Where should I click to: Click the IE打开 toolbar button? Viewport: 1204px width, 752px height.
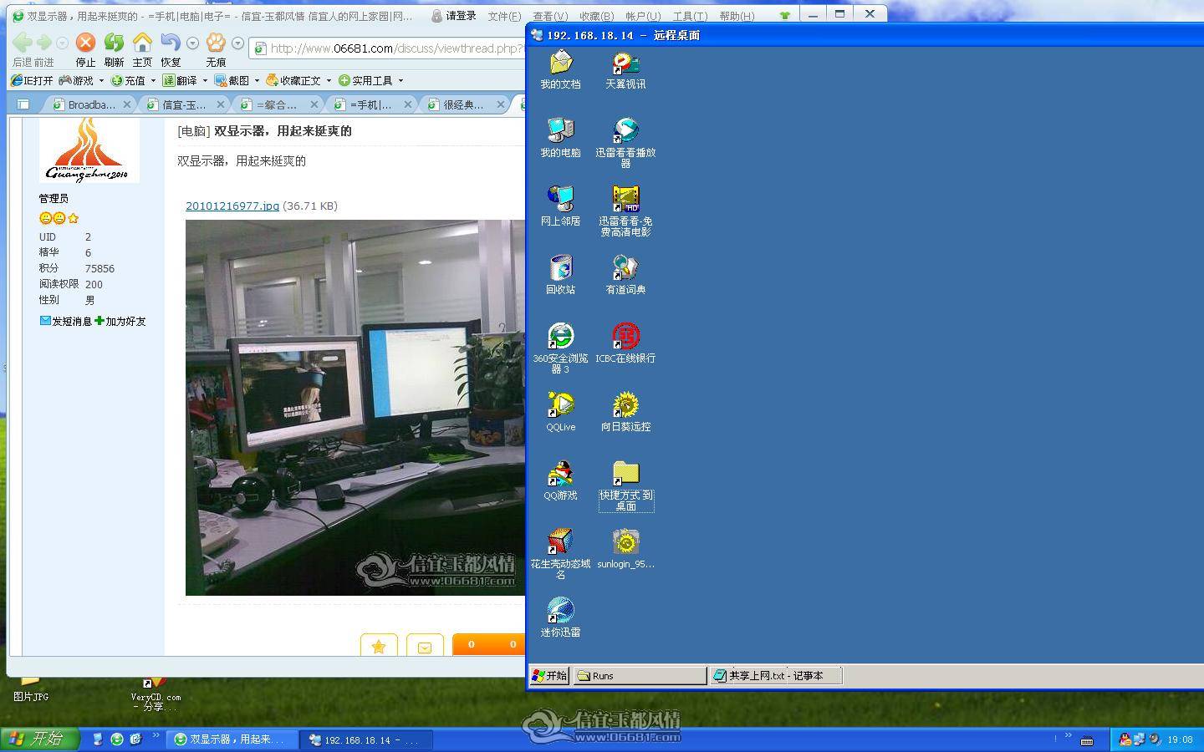32,80
